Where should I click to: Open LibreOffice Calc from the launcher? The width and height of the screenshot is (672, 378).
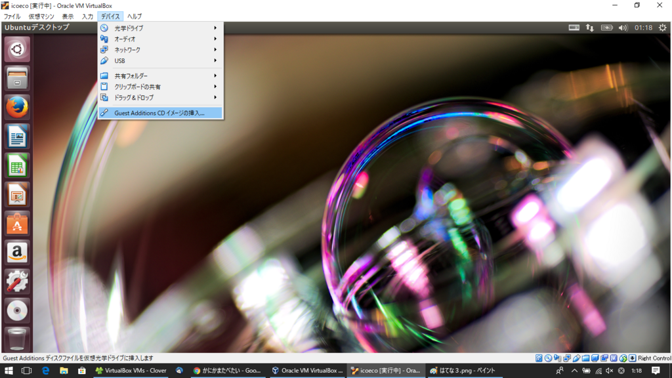pyautogui.click(x=17, y=165)
